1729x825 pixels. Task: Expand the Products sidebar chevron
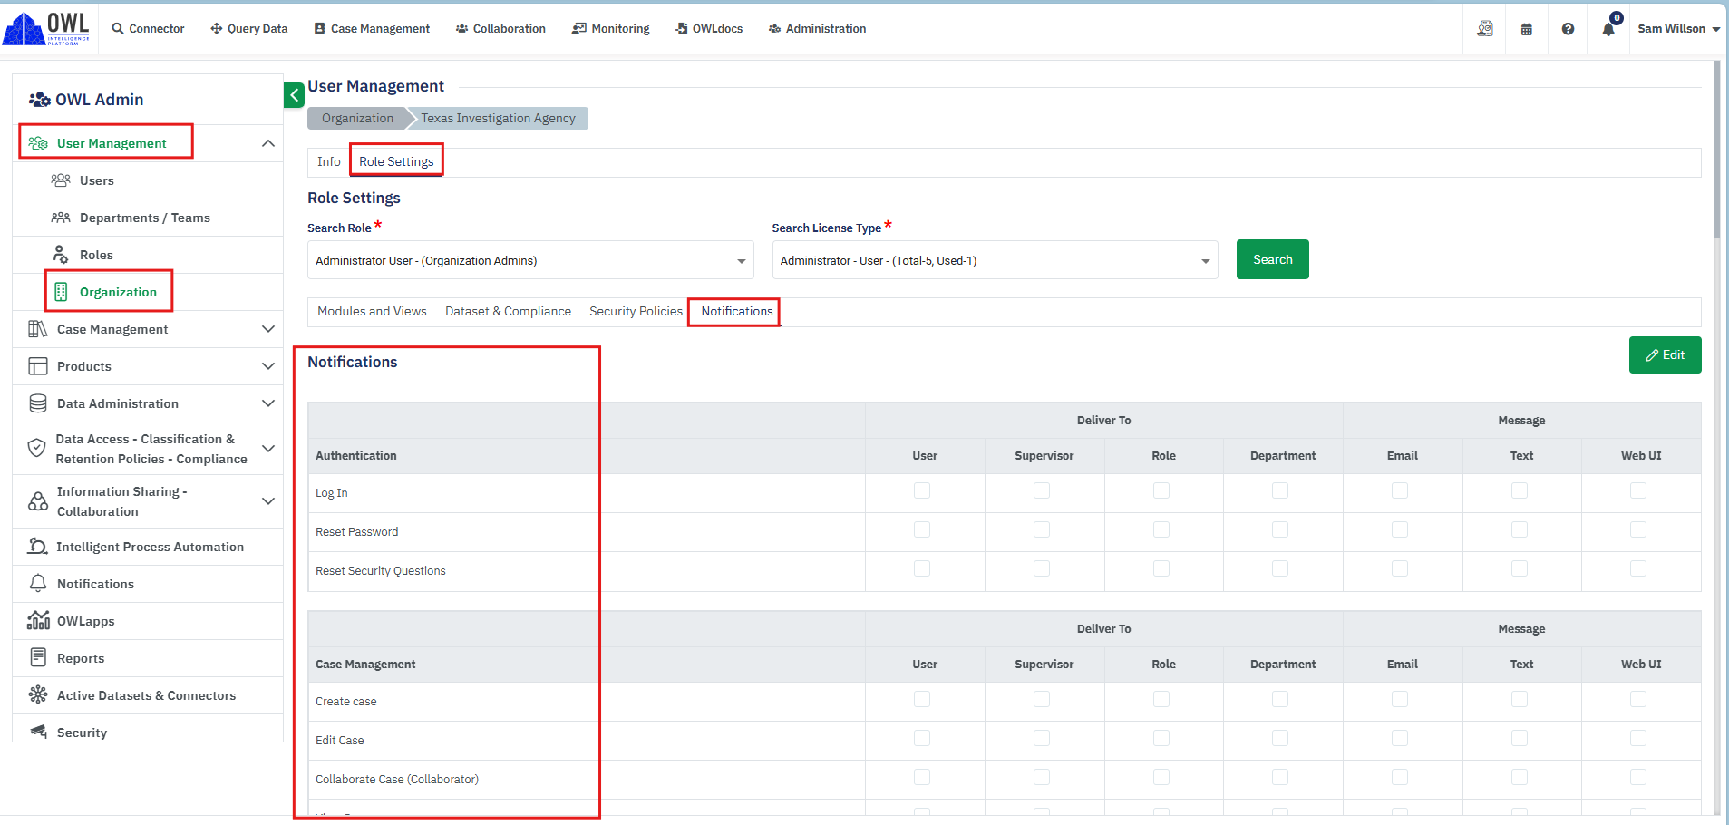(x=268, y=366)
